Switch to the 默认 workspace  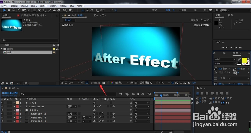click(155, 10)
